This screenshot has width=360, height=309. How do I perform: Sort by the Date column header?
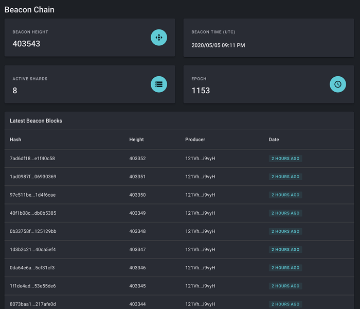pyautogui.click(x=274, y=140)
